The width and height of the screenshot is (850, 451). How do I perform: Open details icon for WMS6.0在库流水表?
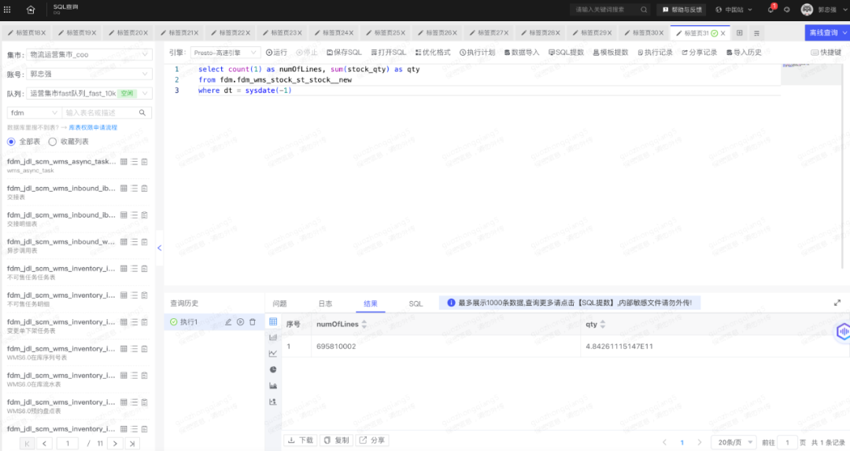(x=145, y=376)
